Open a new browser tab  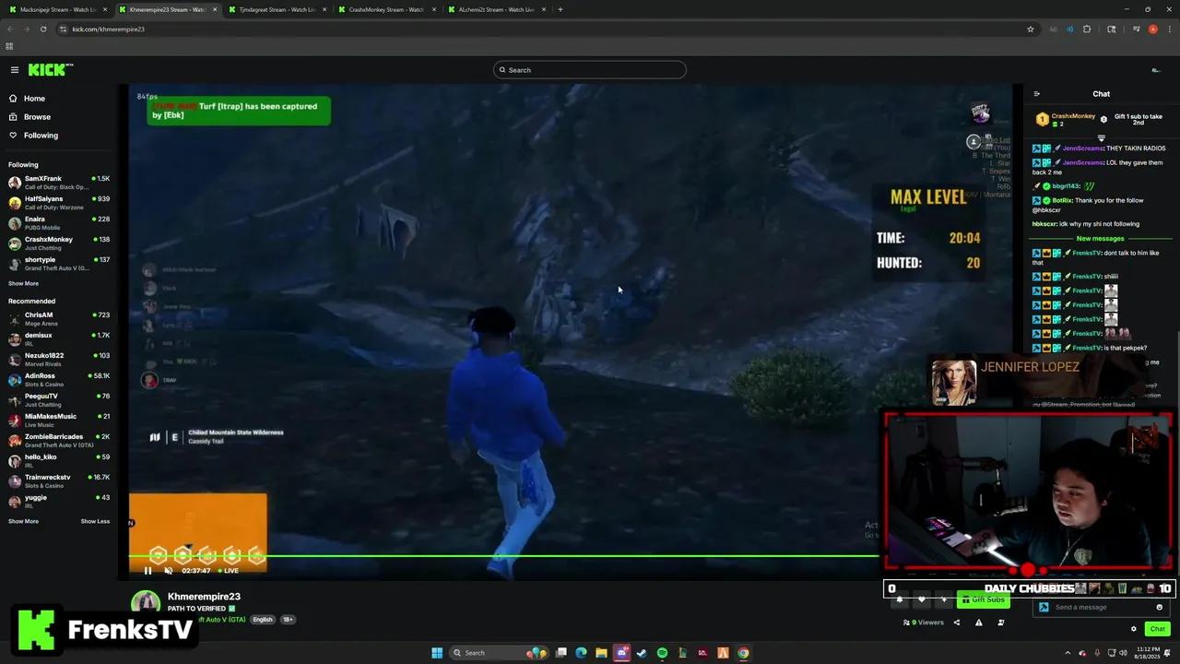tap(560, 9)
